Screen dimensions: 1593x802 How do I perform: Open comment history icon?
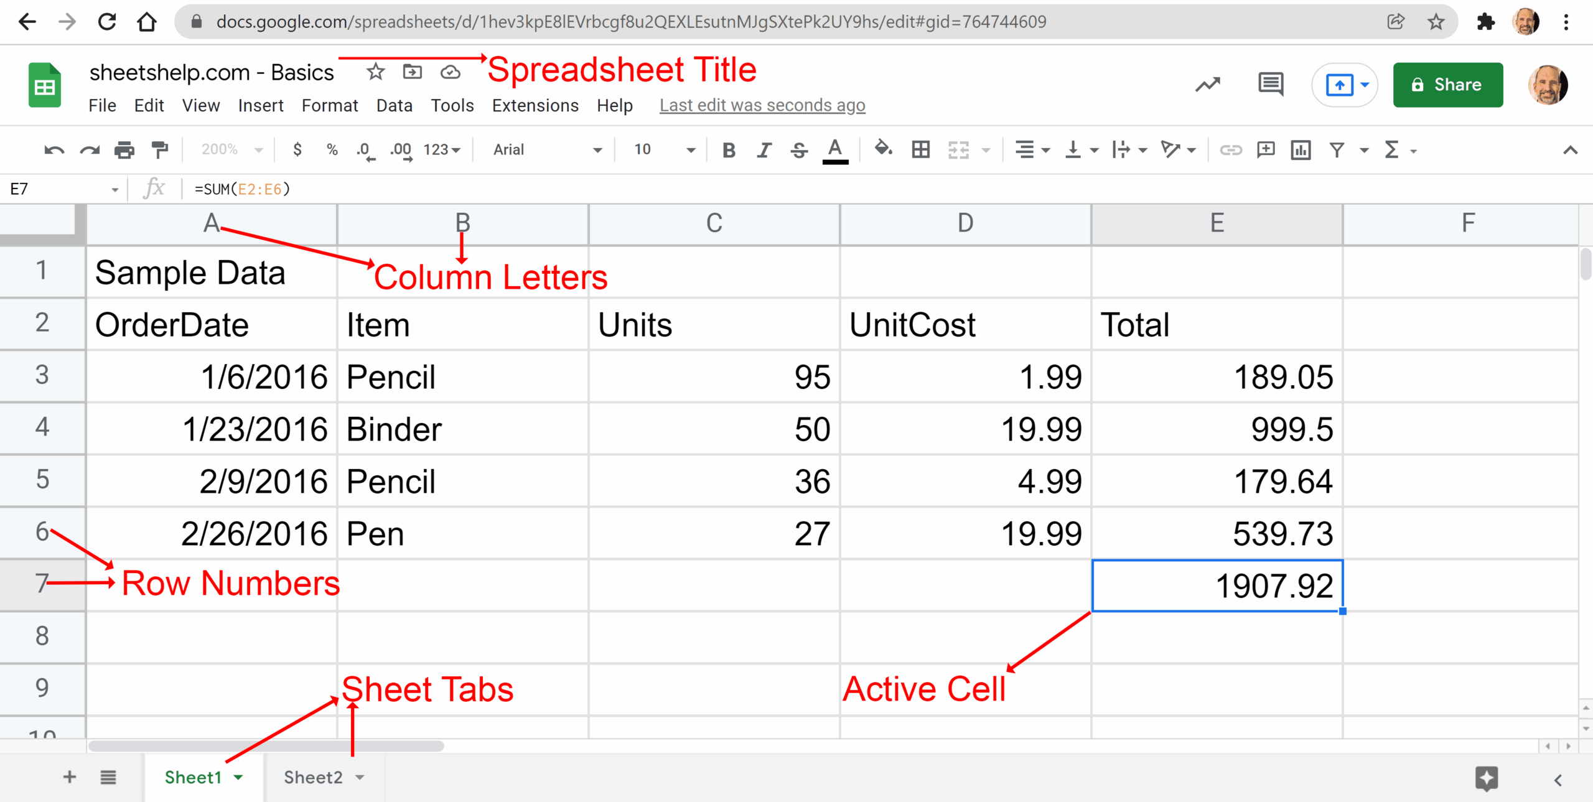click(x=1270, y=84)
